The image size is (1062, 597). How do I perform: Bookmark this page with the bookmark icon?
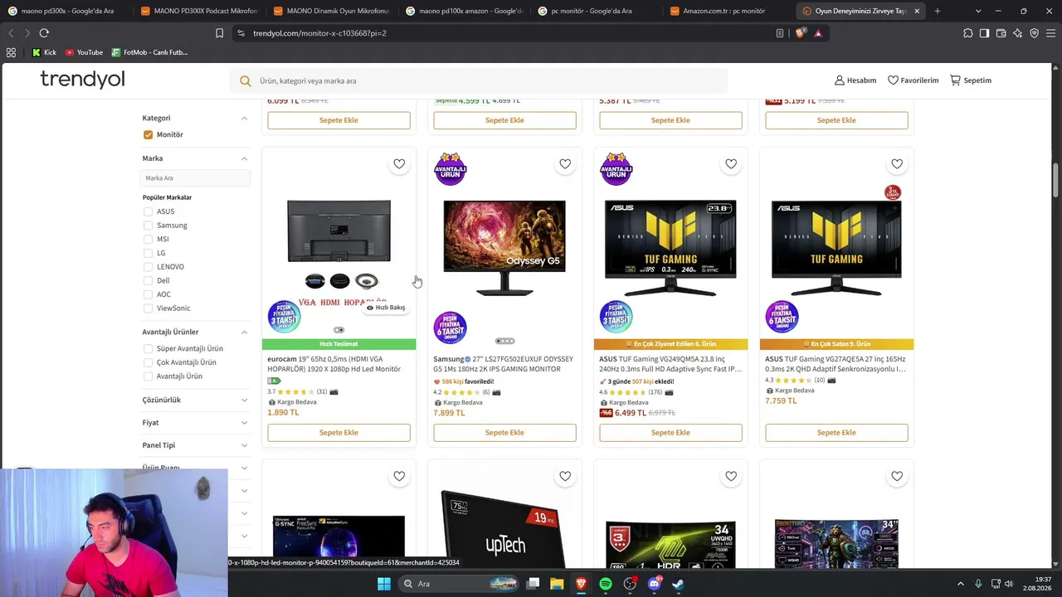coord(219,33)
